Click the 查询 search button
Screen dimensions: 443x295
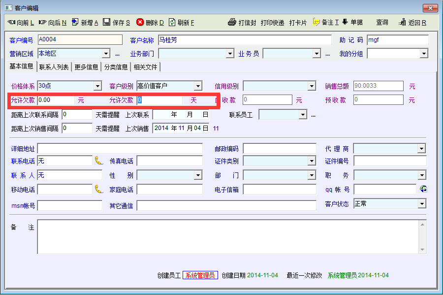point(382,23)
